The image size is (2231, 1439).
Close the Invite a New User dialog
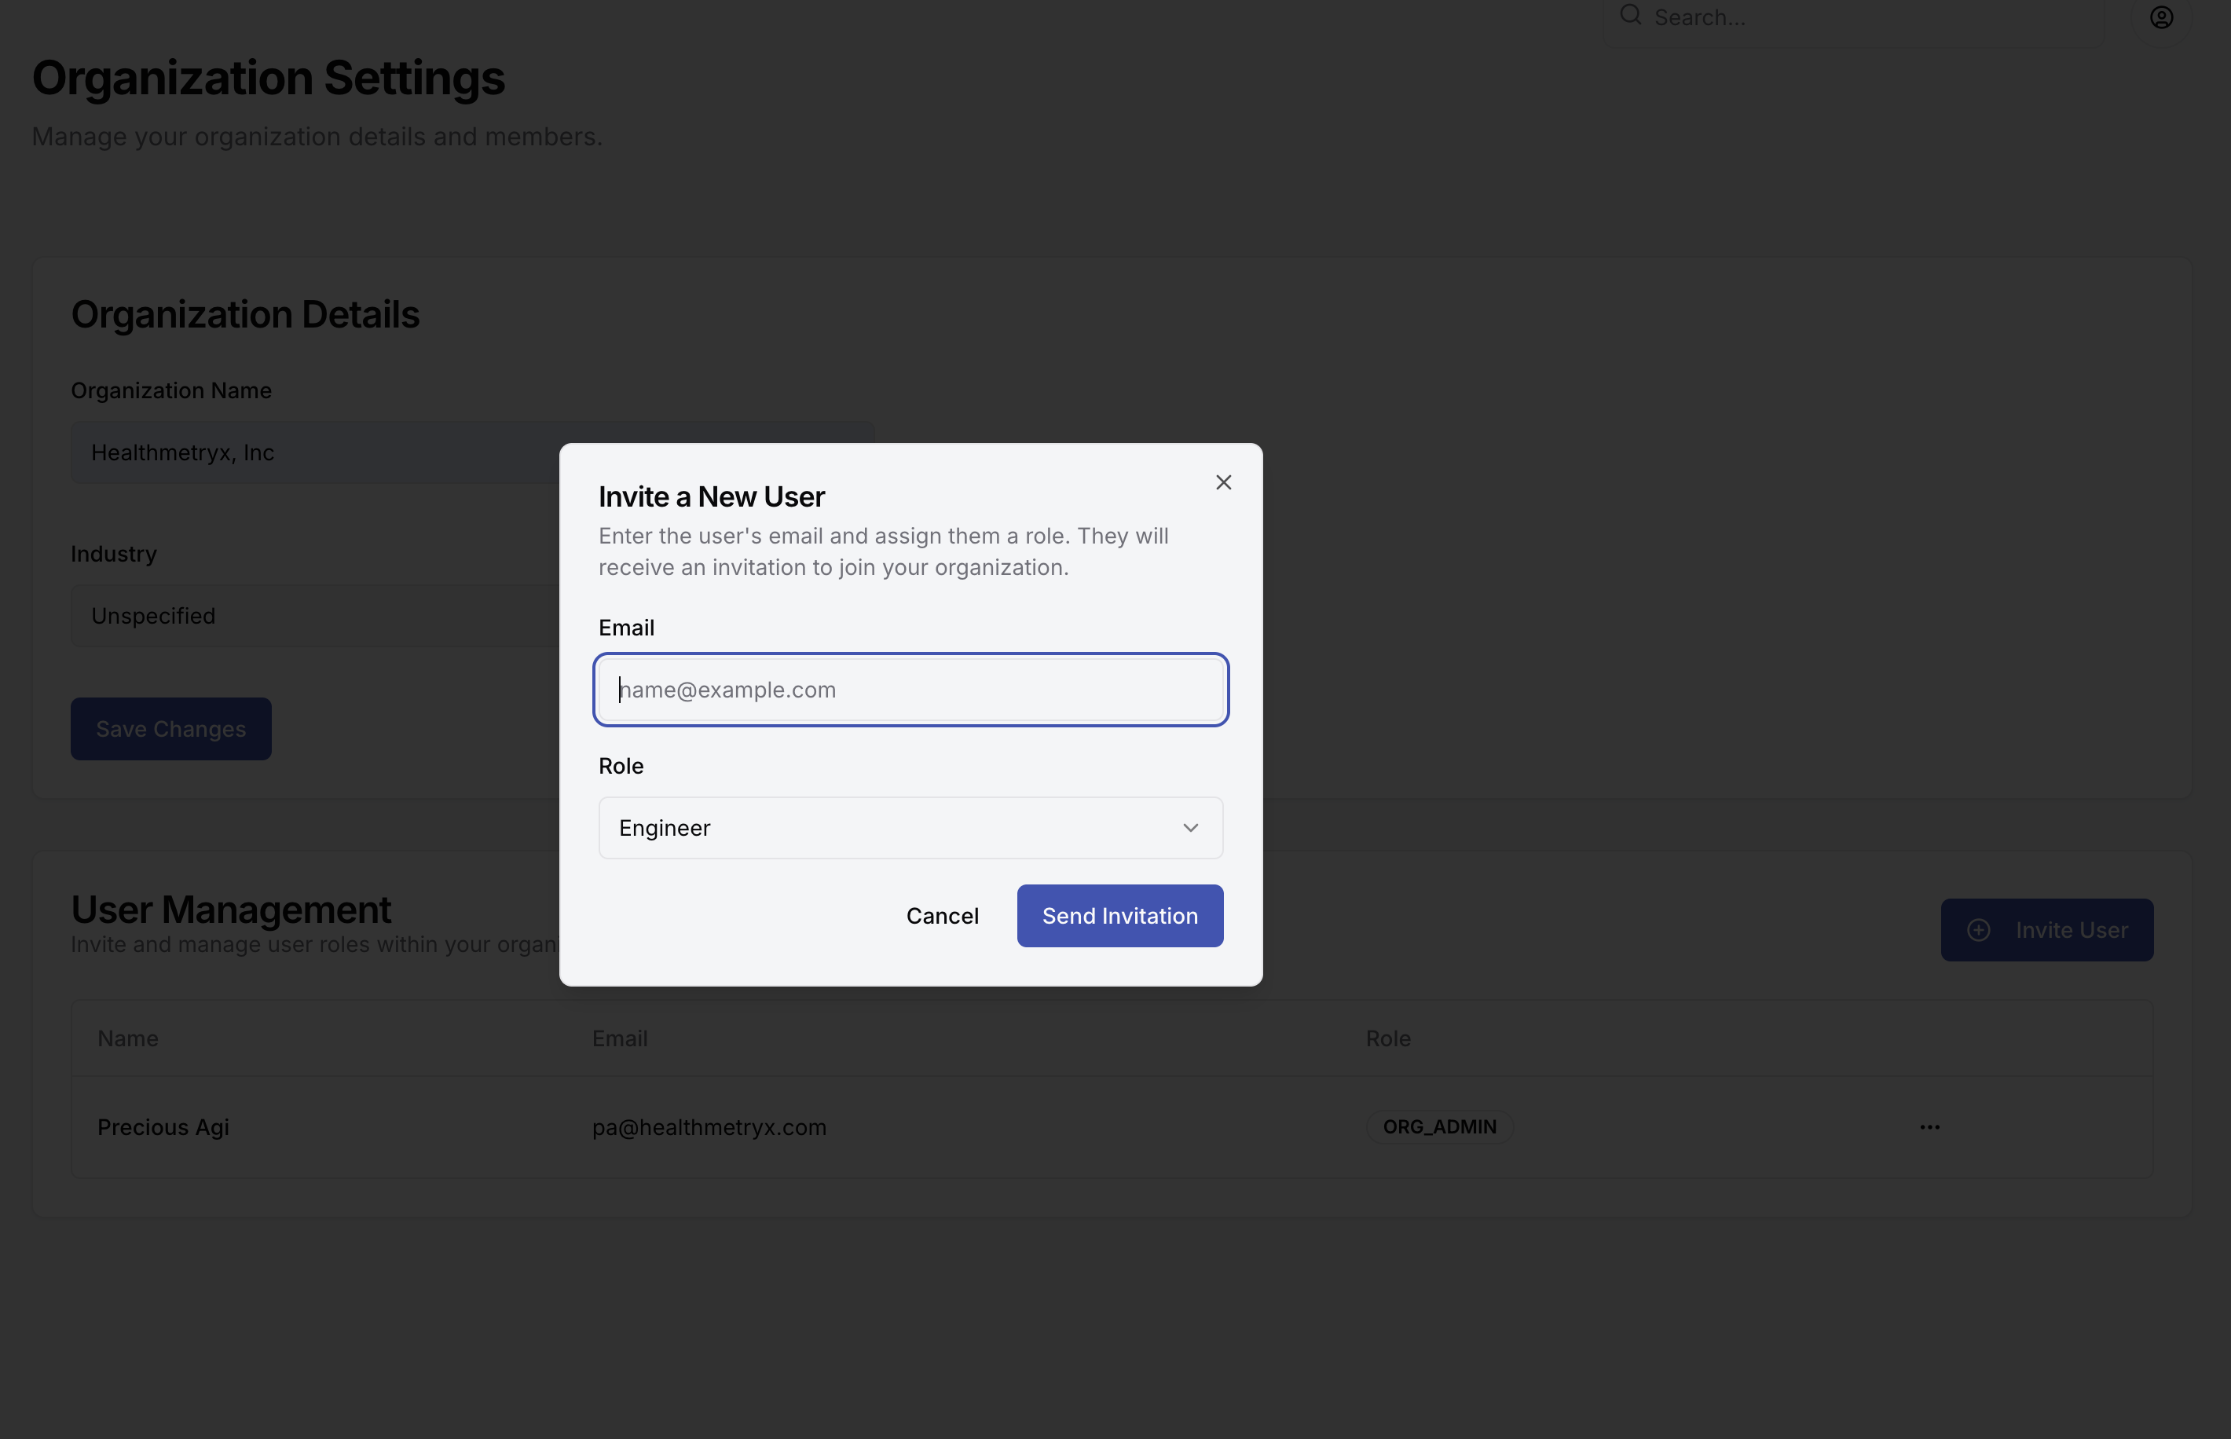[x=1223, y=482]
